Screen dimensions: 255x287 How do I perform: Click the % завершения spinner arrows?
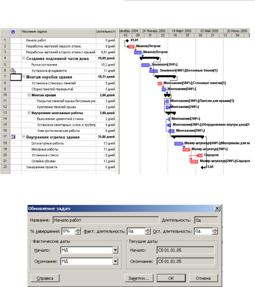pos(78,231)
